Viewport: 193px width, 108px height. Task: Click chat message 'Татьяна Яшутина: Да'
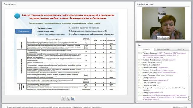pos(148,85)
